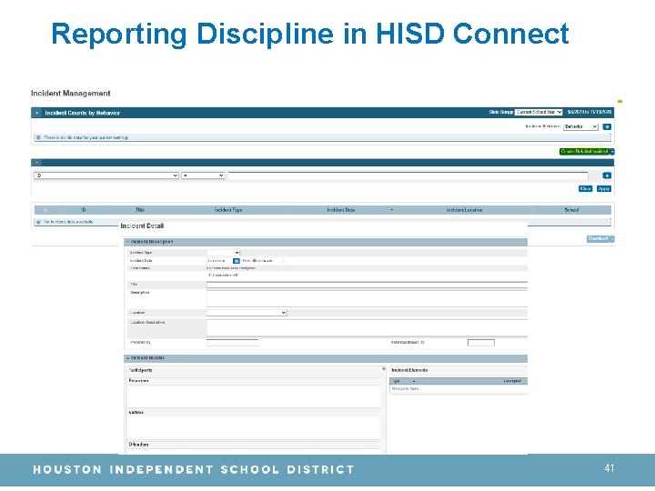
Task: Sort by Incident Location column header
Action: 464,210
